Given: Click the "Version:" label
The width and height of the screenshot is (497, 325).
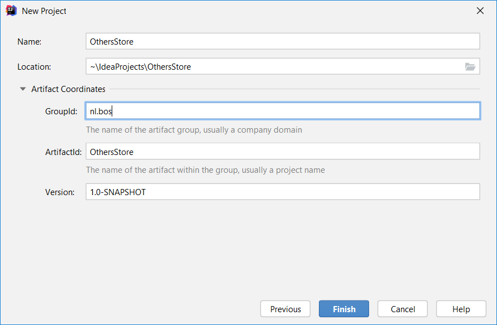Looking at the screenshot, I should (x=60, y=192).
